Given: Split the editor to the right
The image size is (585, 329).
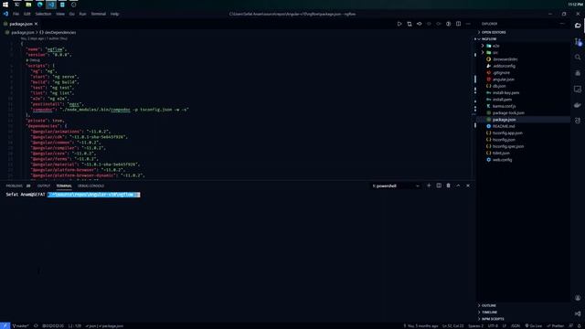Looking at the screenshot, I should (458, 24).
